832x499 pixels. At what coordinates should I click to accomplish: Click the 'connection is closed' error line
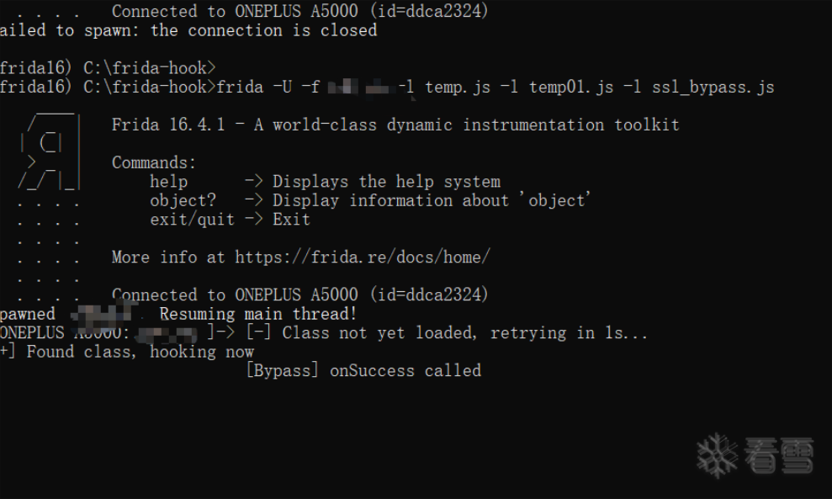[188, 30]
